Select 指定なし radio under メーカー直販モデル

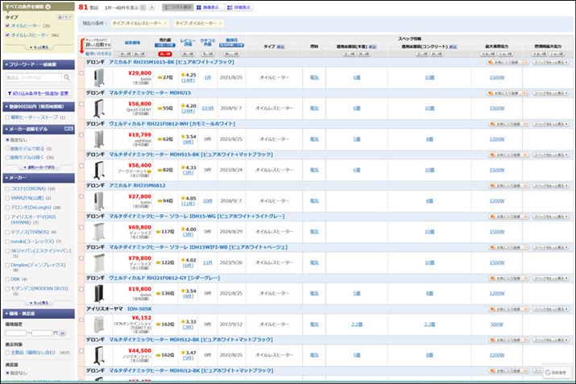click(x=7, y=139)
